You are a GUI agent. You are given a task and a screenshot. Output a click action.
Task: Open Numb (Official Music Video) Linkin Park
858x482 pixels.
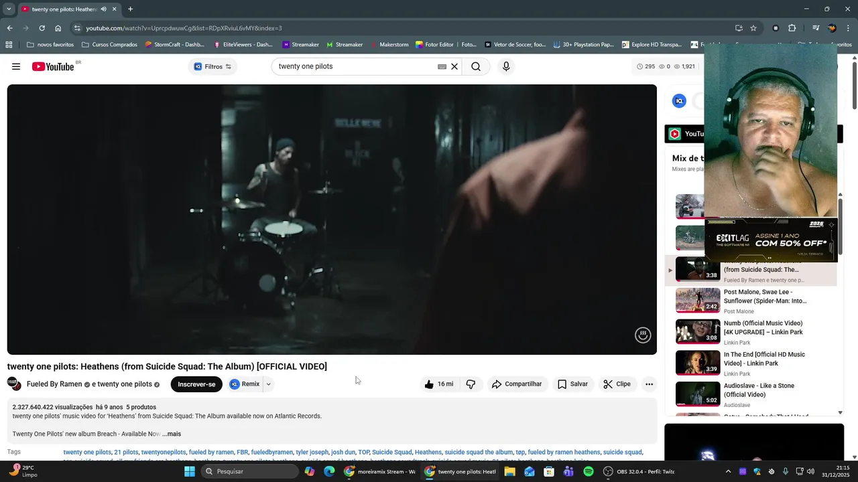coord(763,327)
